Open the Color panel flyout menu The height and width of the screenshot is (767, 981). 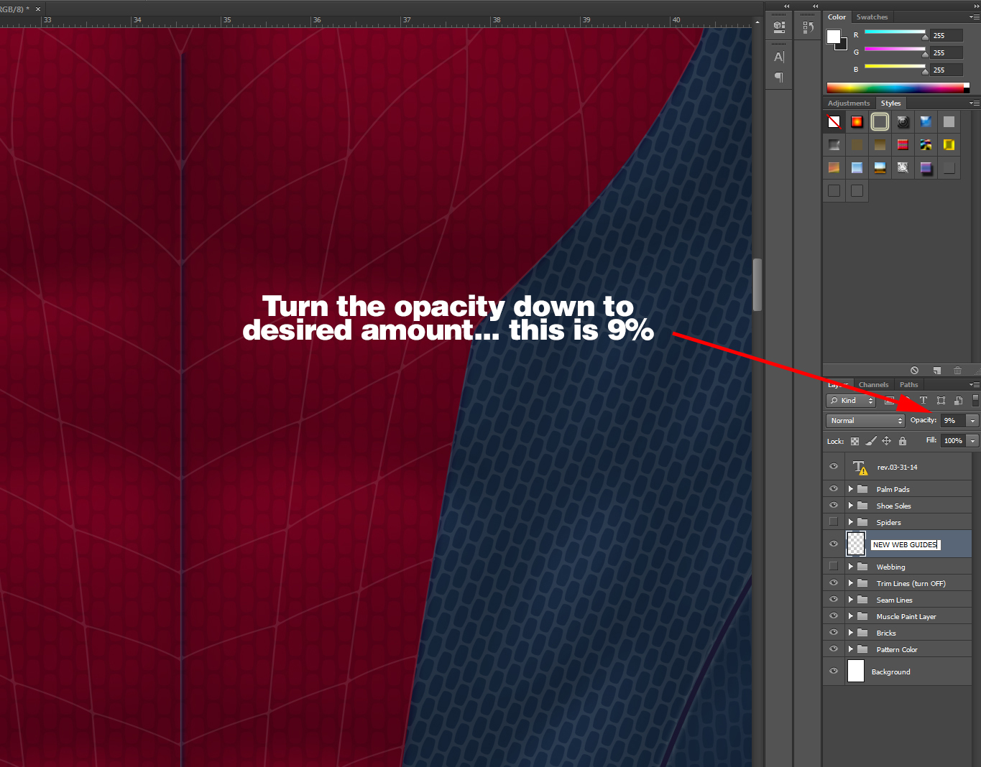tap(974, 17)
